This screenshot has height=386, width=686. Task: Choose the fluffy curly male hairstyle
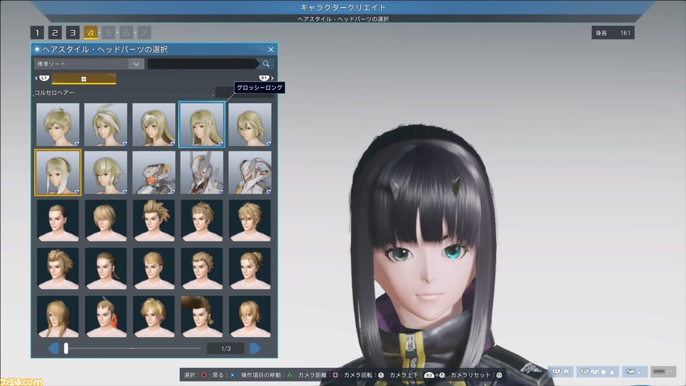[154, 316]
